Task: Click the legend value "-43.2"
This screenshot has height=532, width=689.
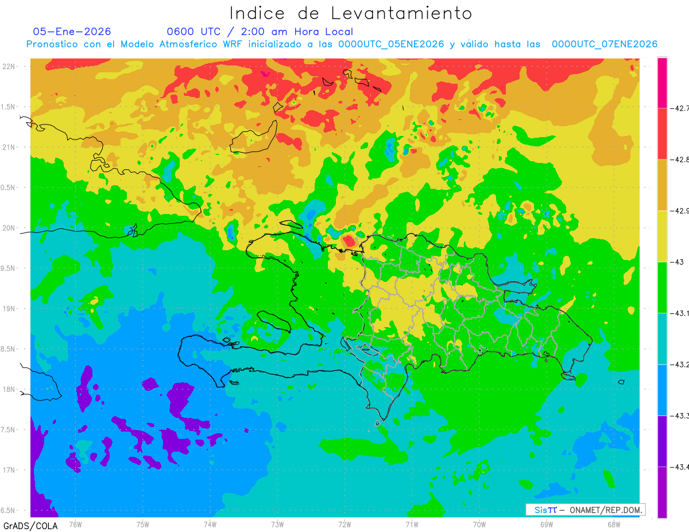Action: [679, 364]
